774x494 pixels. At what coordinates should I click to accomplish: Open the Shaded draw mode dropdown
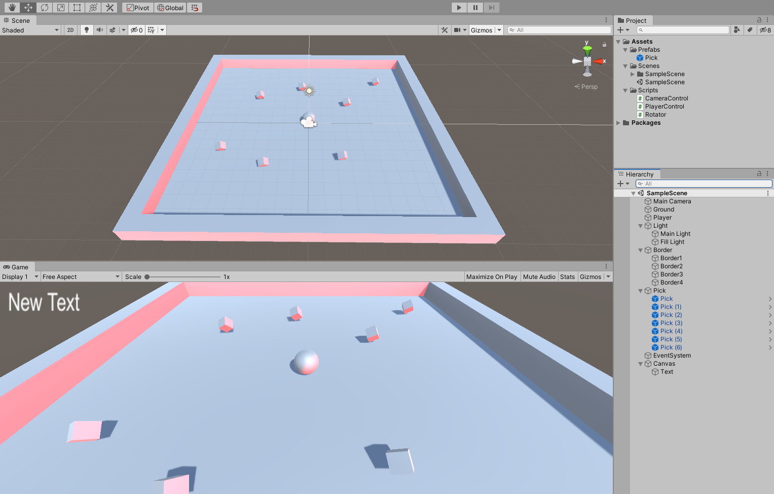coord(30,30)
